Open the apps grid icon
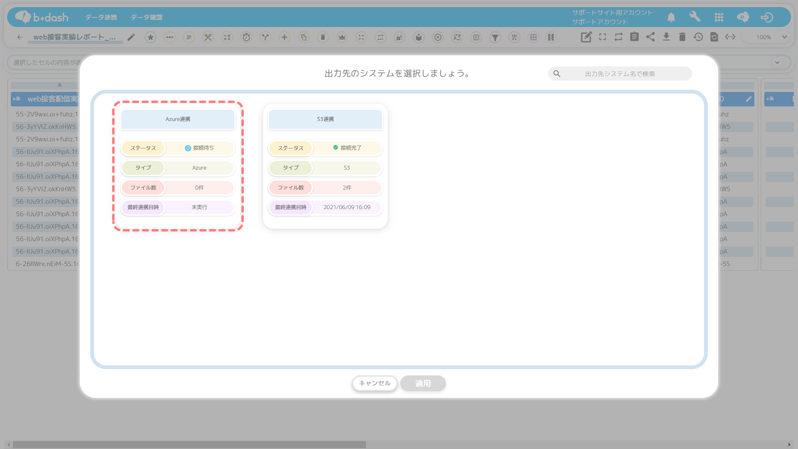Screen dimensions: 798x449 (719, 17)
